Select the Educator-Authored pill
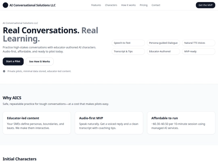218x164 pixels. click(163, 51)
